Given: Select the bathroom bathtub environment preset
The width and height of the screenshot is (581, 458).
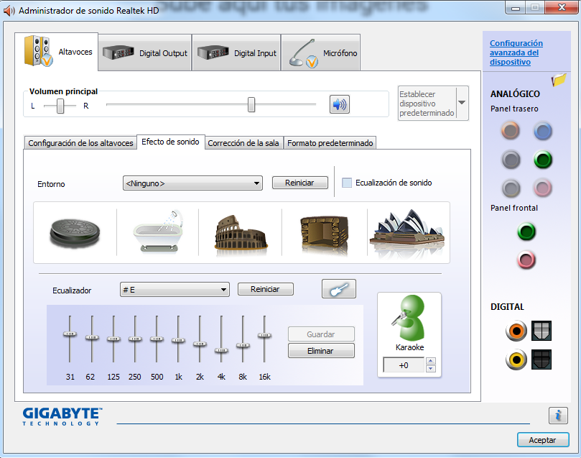Looking at the screenshot, I should (x=159, y=232).
